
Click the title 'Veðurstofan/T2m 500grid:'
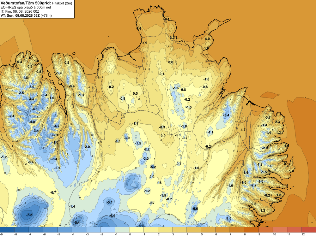[26, 3]
